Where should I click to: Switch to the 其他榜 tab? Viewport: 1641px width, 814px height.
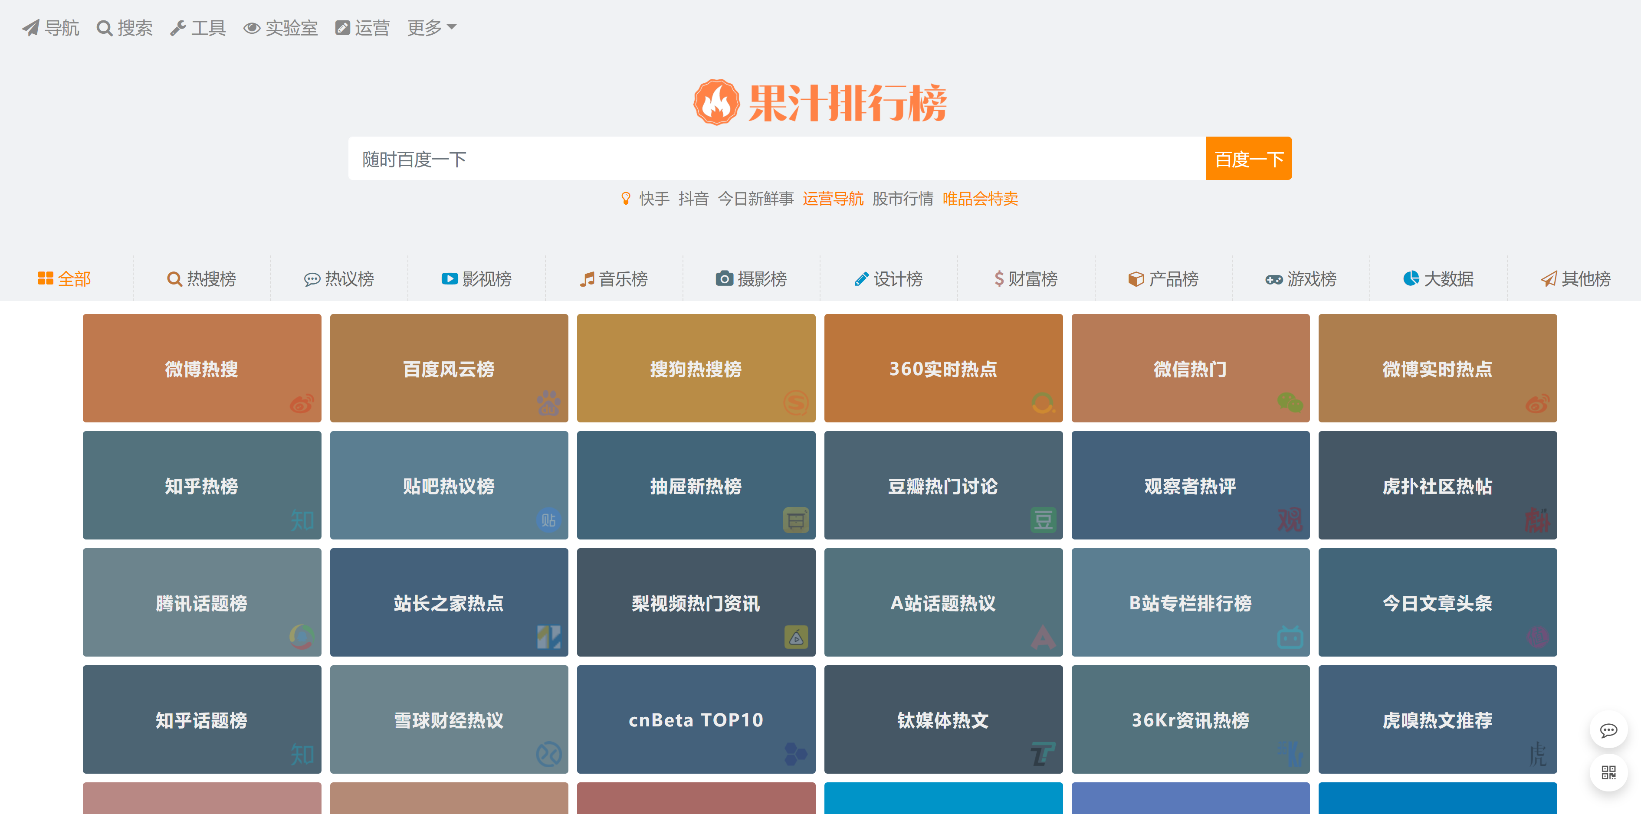click(1575, 279)
